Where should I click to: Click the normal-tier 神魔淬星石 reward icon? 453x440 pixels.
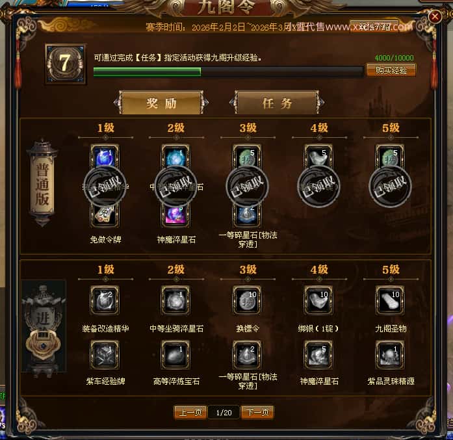pyautogui.click(x=175, y=215)
